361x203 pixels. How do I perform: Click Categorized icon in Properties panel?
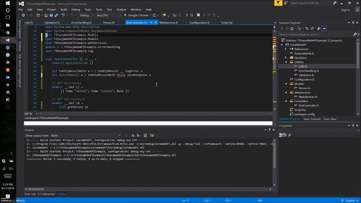(281, 135)
